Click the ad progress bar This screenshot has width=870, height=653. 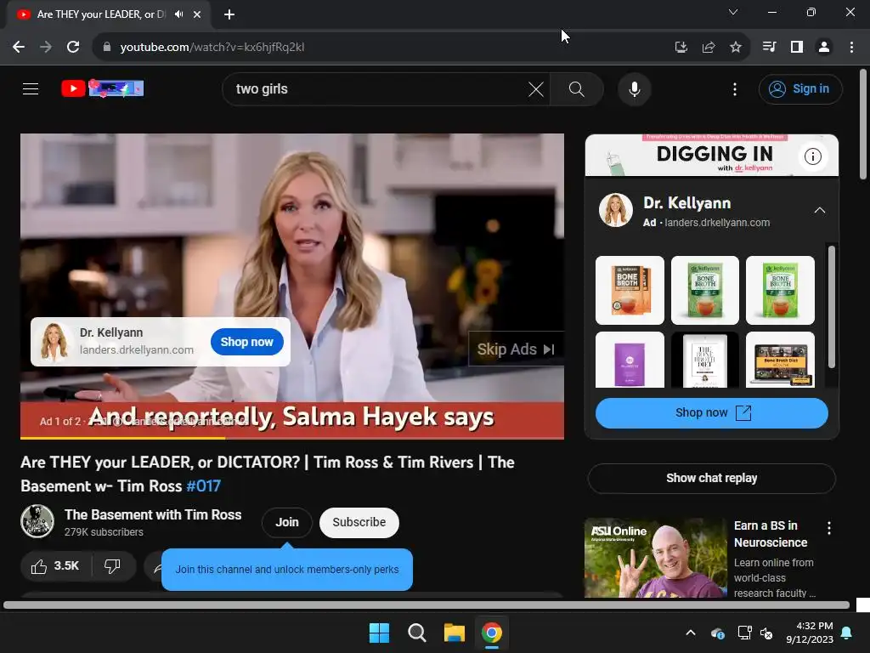pyautogui.click(x=292, y=438)
